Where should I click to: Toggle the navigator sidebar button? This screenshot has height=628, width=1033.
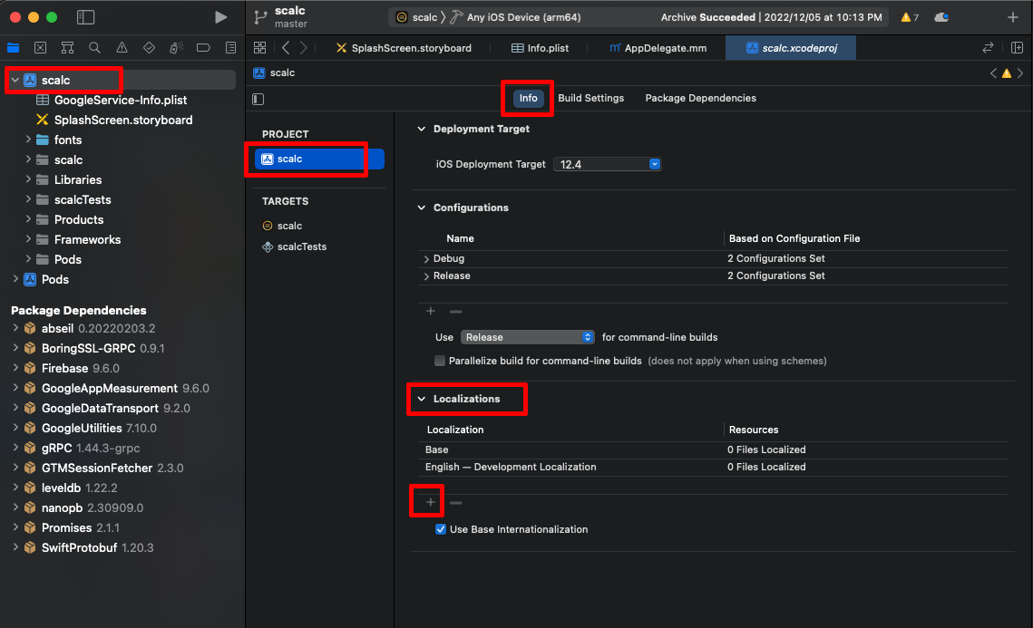tap(85, 17)
